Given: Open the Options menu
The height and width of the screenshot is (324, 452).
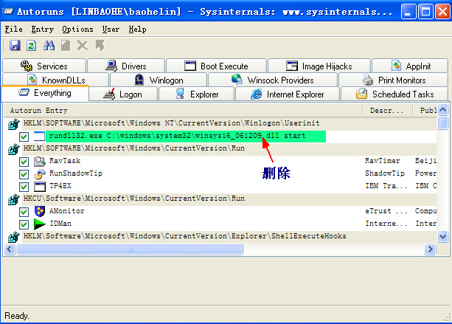Looking at the screenshot, I should pyautogui.click(x=77, y=29).
